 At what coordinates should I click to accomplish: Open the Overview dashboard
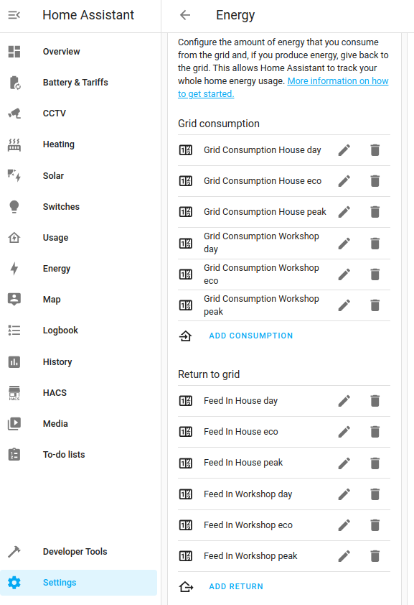(78, 51)
